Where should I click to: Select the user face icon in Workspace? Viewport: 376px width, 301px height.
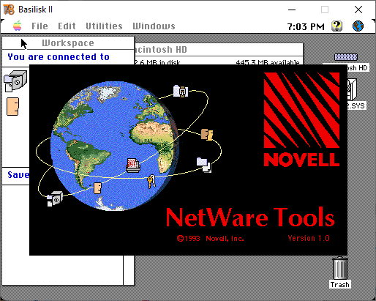coord(12,107)
